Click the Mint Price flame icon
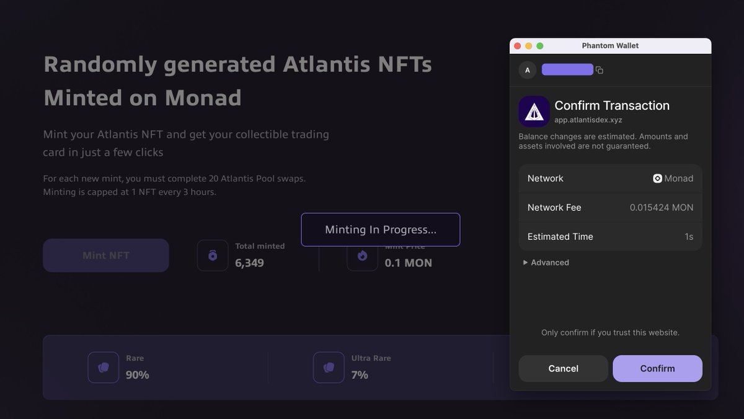The width and height of the screenshot is (744, 419). point(362,255)
